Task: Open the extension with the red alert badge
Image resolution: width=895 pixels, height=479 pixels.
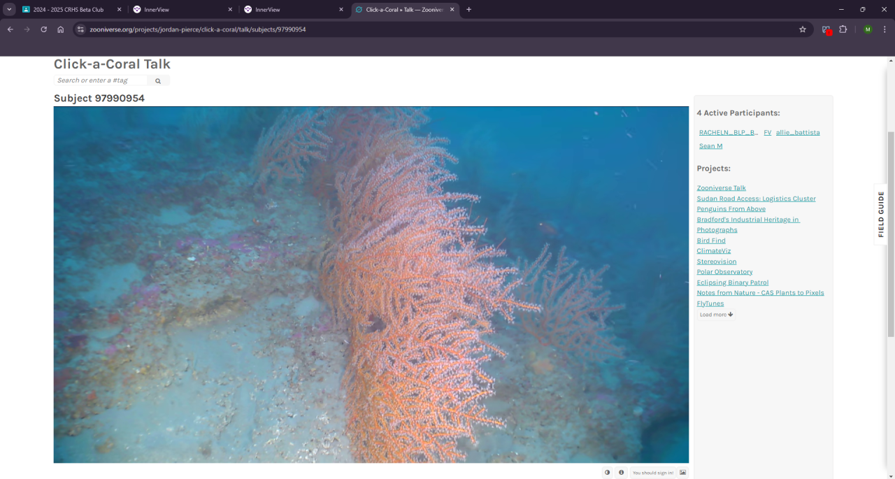Action: point(826,29)
